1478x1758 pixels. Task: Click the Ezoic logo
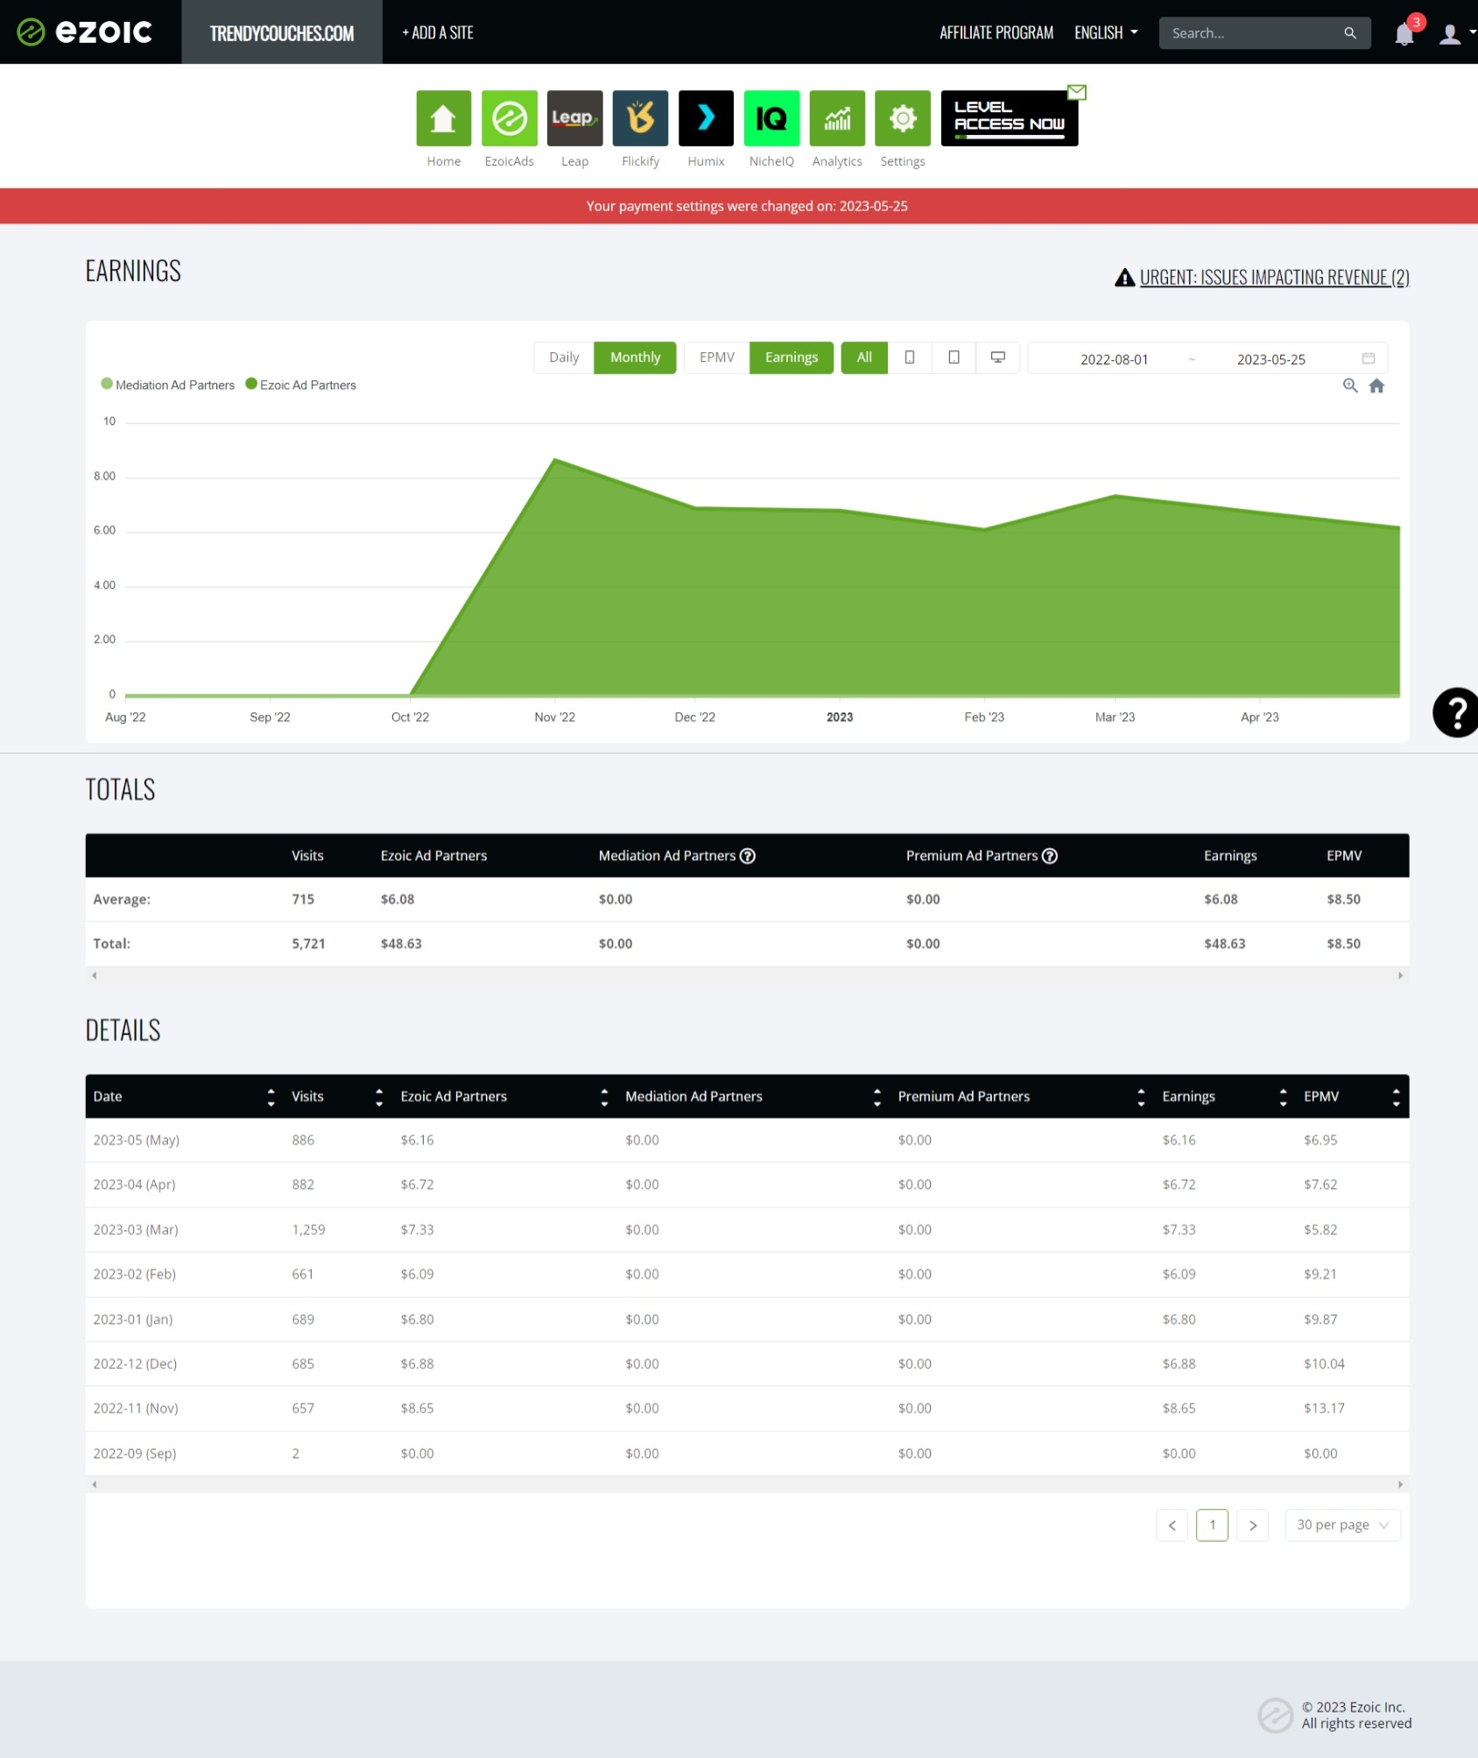coord(85,32)
